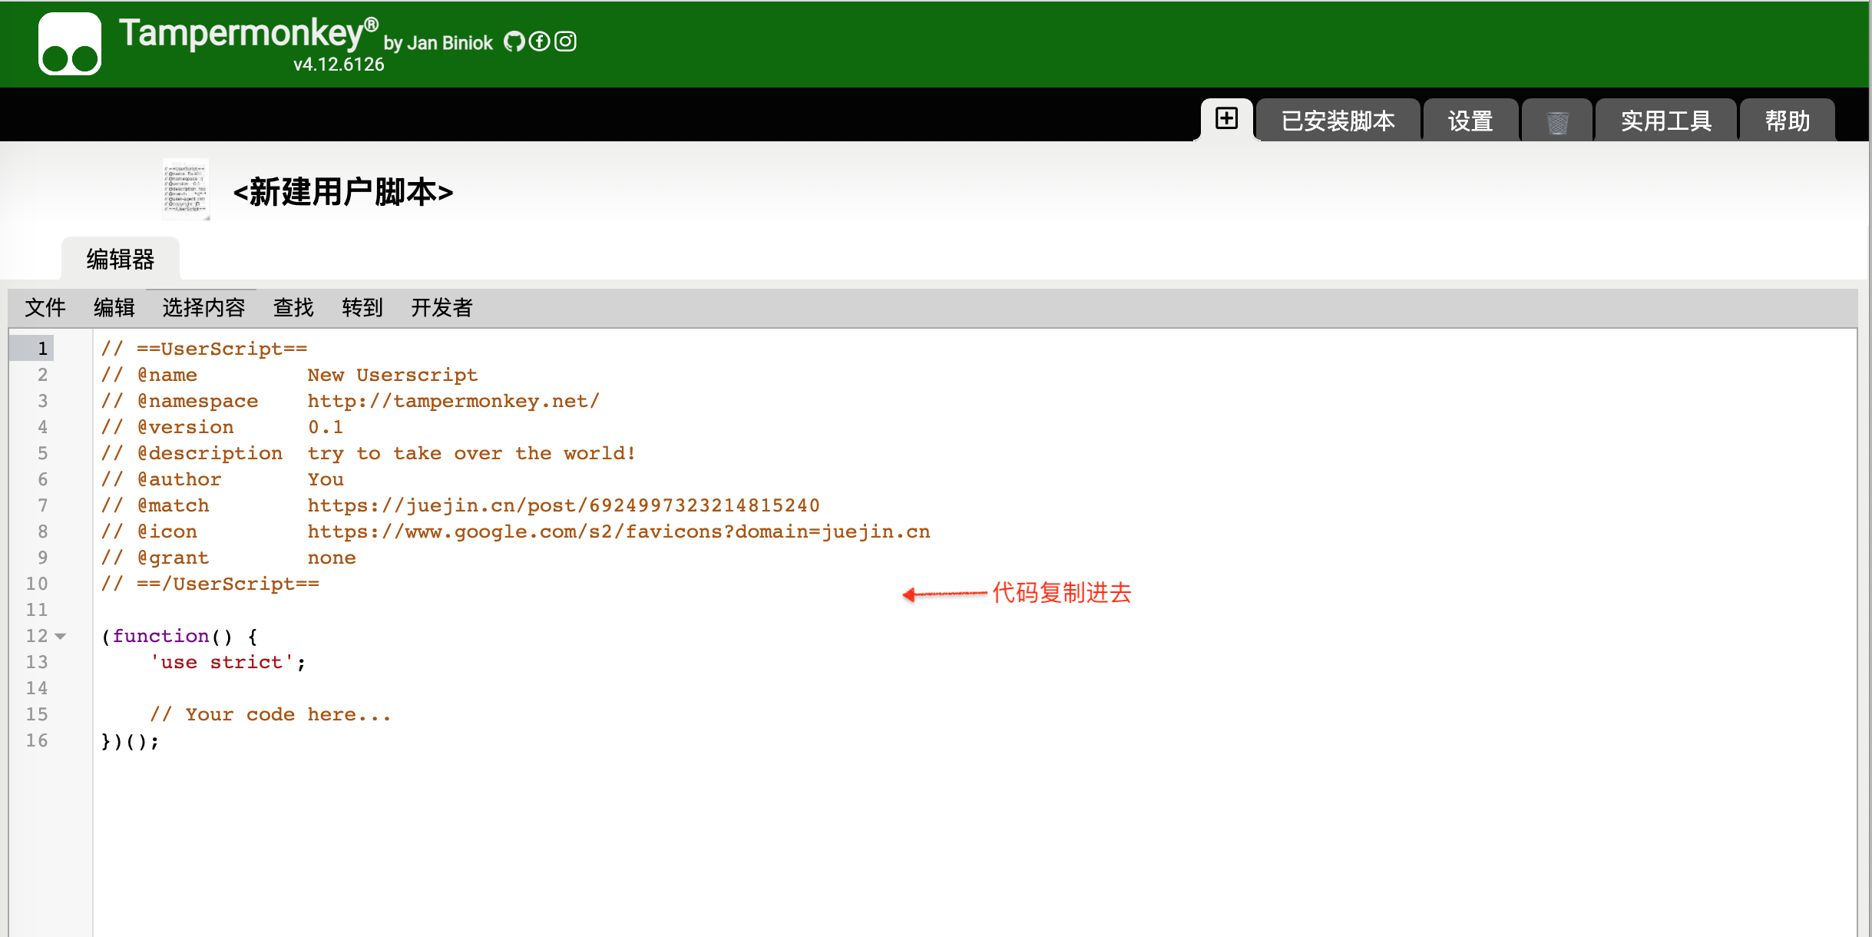Image resolution: width=1872 pixels, height=937 pixels.
Task: Click the Tampermonkey logo icon
Action: (x=70, y=44)
